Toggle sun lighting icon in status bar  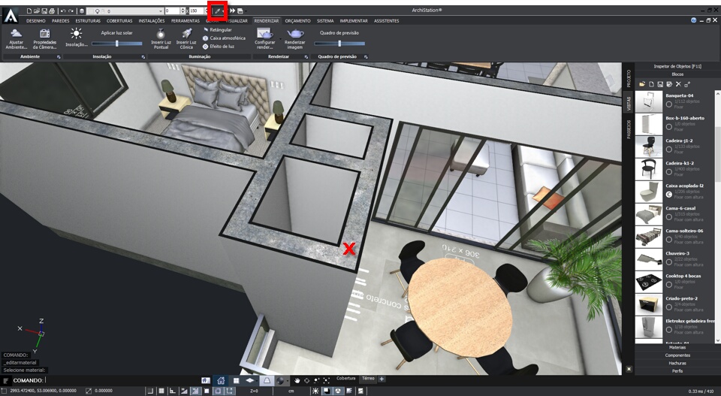pos(315,391)
